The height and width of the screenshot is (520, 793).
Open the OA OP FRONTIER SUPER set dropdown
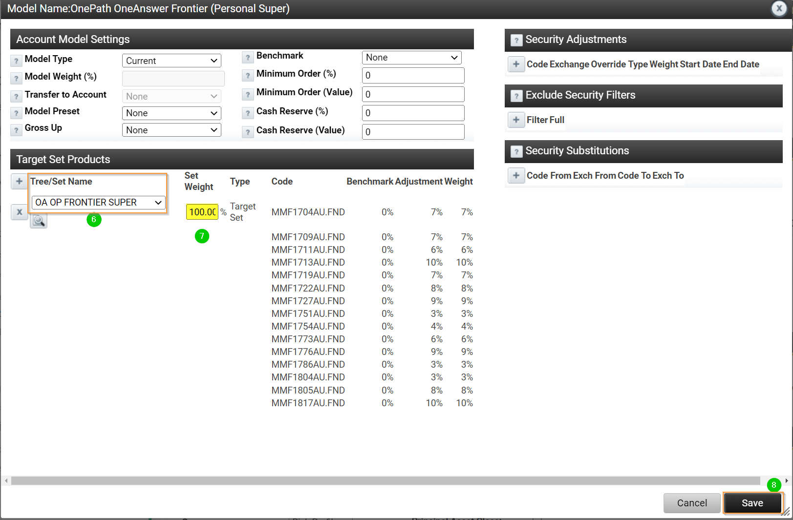point(99,202)
